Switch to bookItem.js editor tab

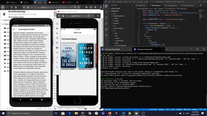click(x=141, y=5)
